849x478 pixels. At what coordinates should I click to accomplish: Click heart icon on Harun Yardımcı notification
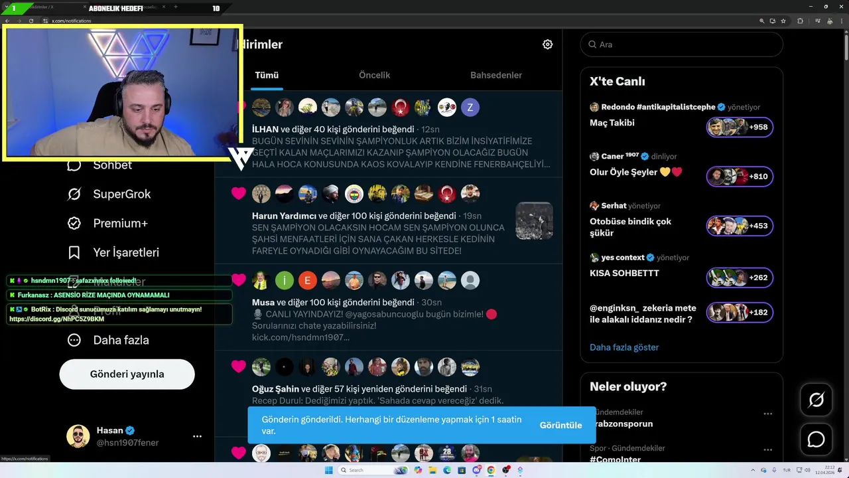(239, 193)
